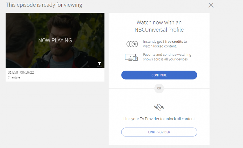
Task: Click the OR divider circle
Action: [159, 88]
